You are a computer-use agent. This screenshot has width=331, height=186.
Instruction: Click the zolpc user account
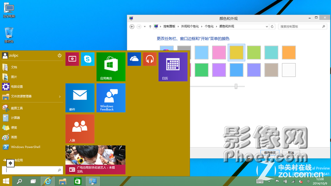point(10,55)
